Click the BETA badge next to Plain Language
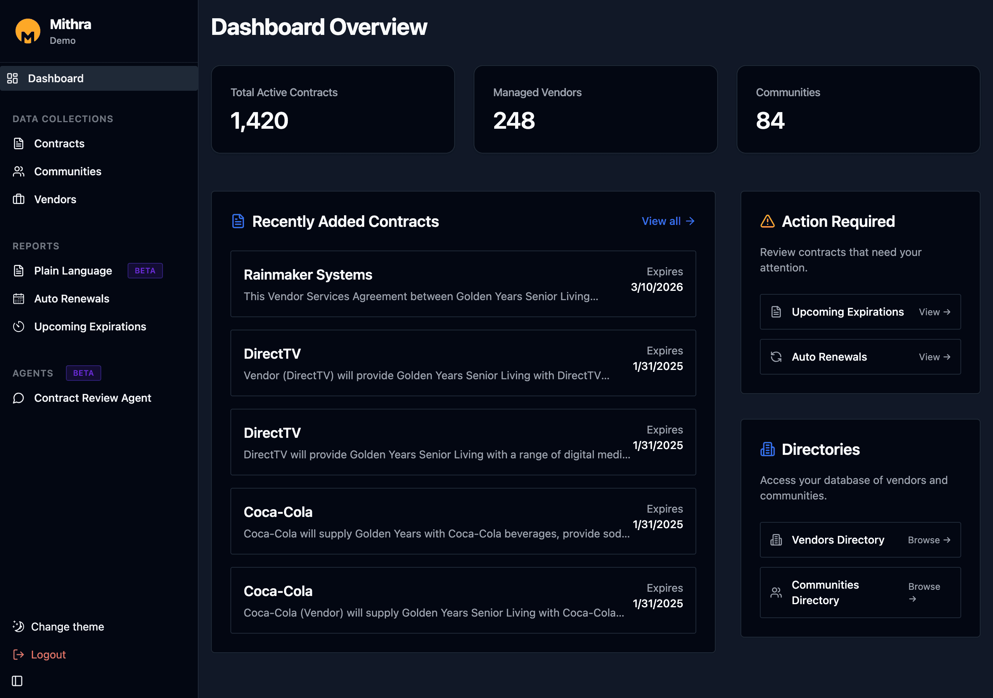993x698 pixels. [145, 271]
